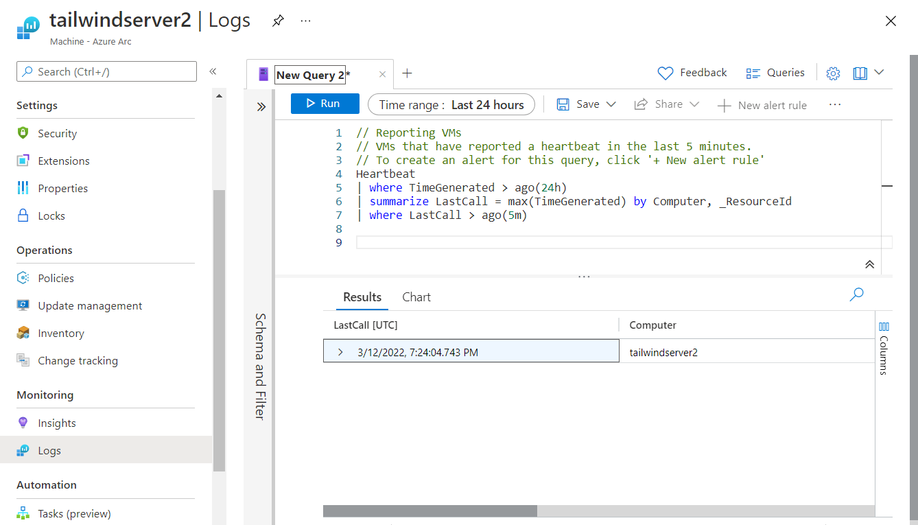The image size is (918, 525).
Task: Sort by Computer column header
Action: [x=652, y=325]
